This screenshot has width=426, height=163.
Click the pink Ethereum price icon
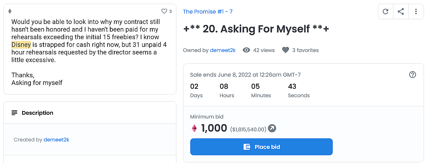pos(194,128)
